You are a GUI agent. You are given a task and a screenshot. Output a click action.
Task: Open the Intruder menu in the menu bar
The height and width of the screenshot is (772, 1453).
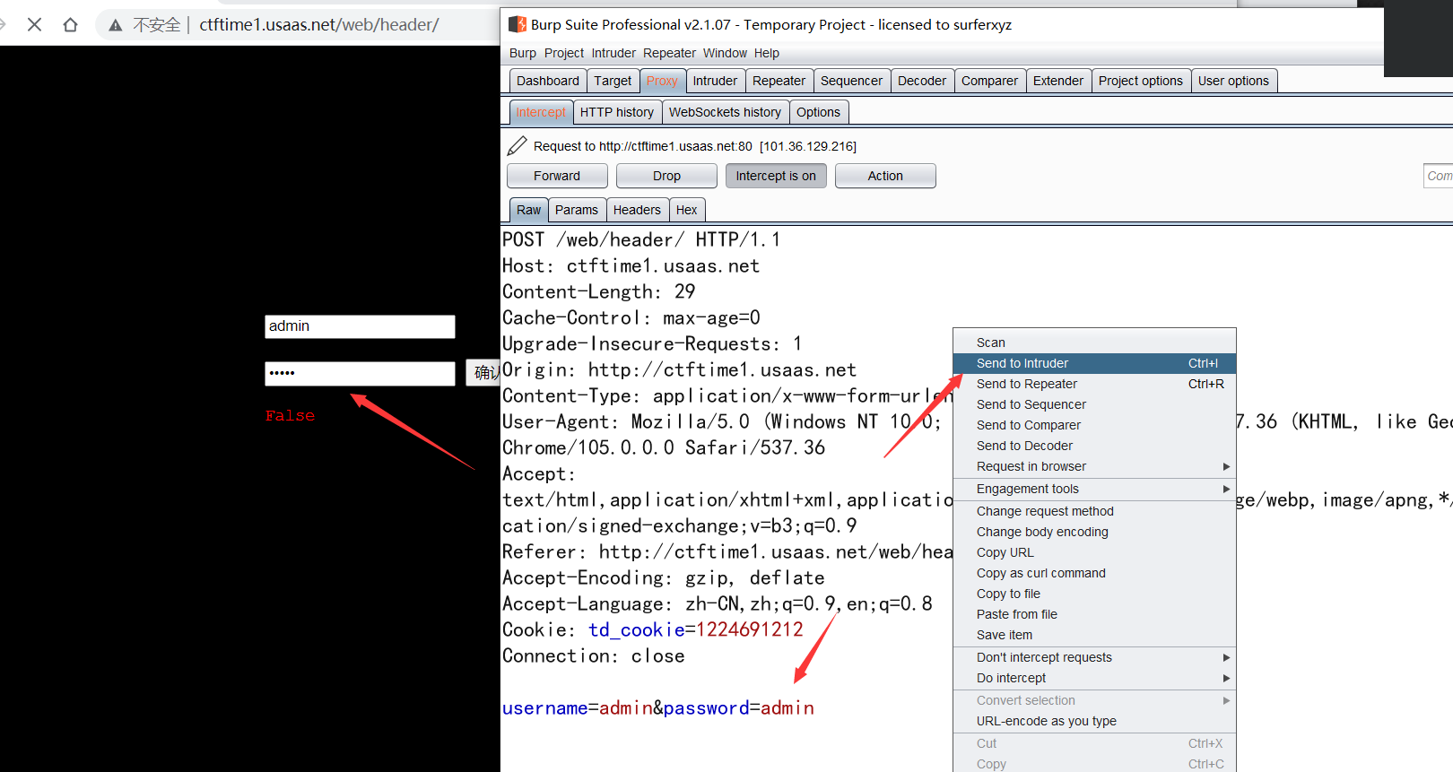tap(613, 53)
